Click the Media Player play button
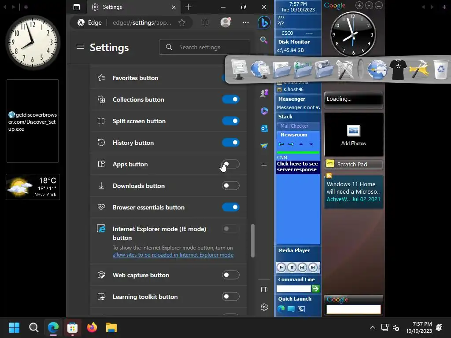Screen dimensions: 451x338 click(281, 268)
